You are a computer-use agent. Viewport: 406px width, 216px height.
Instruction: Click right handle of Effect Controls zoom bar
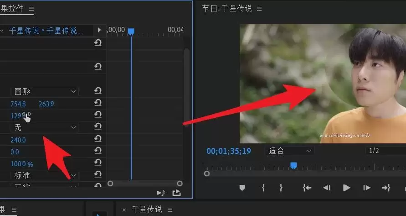tap(180, 184)
